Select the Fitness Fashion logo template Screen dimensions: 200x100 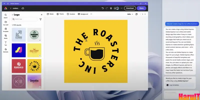tap(19, 35)
